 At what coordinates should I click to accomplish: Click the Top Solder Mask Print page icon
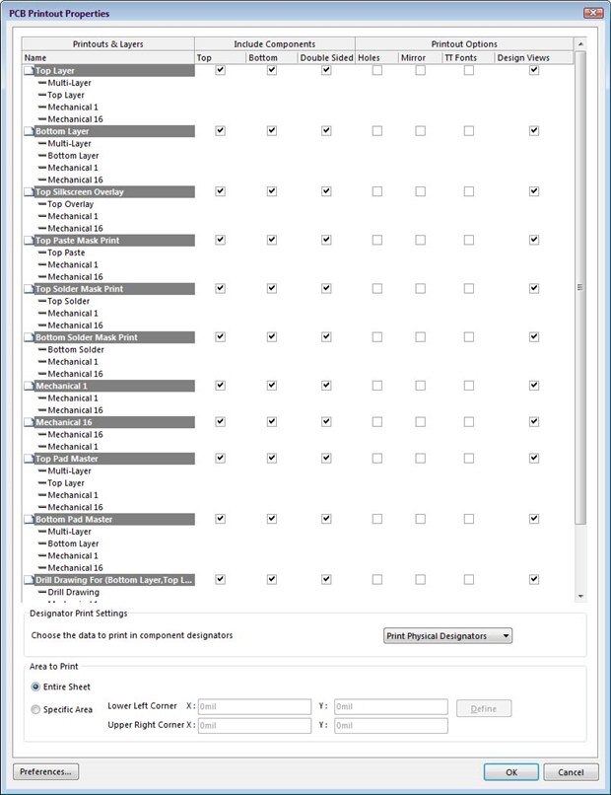coord(29,289)
